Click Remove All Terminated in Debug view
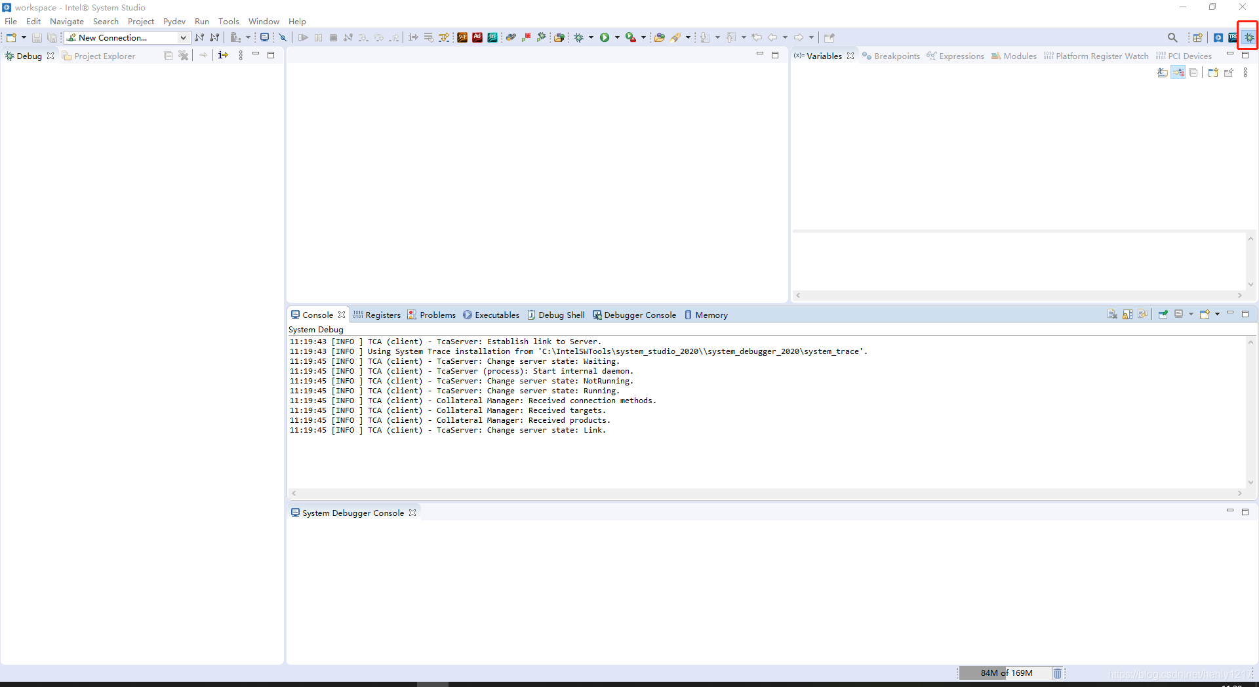Image resolution: width=1259 pixels, height=687 pixels. coord(184,55)
